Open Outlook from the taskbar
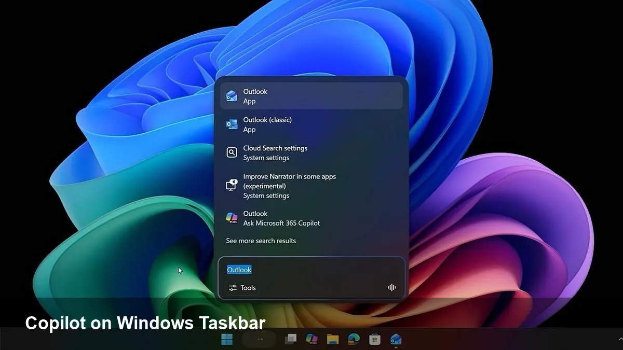The height and width of the screenshot is (350, 623). click(x=396, y=339)
